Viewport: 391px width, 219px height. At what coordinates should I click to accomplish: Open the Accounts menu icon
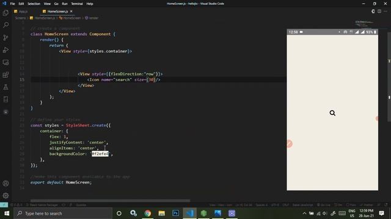(x=5, y=184)
